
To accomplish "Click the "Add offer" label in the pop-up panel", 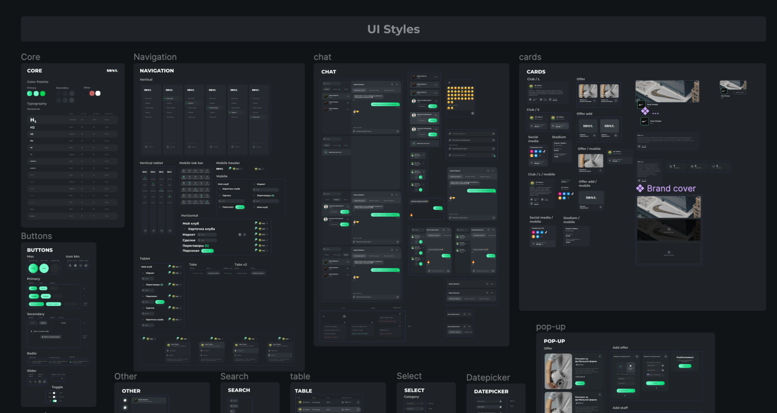I will [620, 347].
